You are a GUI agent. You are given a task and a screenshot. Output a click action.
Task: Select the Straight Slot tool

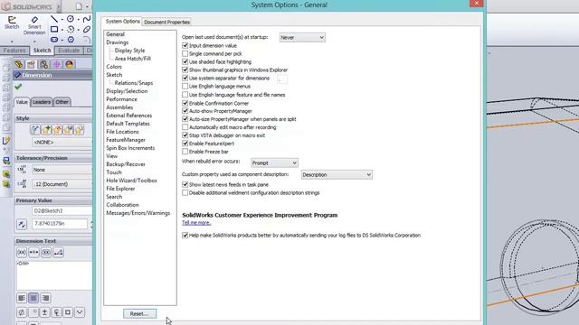coord(54,40)
